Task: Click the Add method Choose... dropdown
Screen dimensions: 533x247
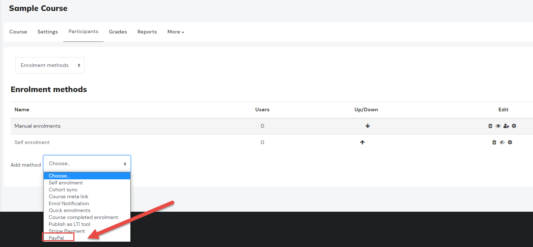Action: 87,164
